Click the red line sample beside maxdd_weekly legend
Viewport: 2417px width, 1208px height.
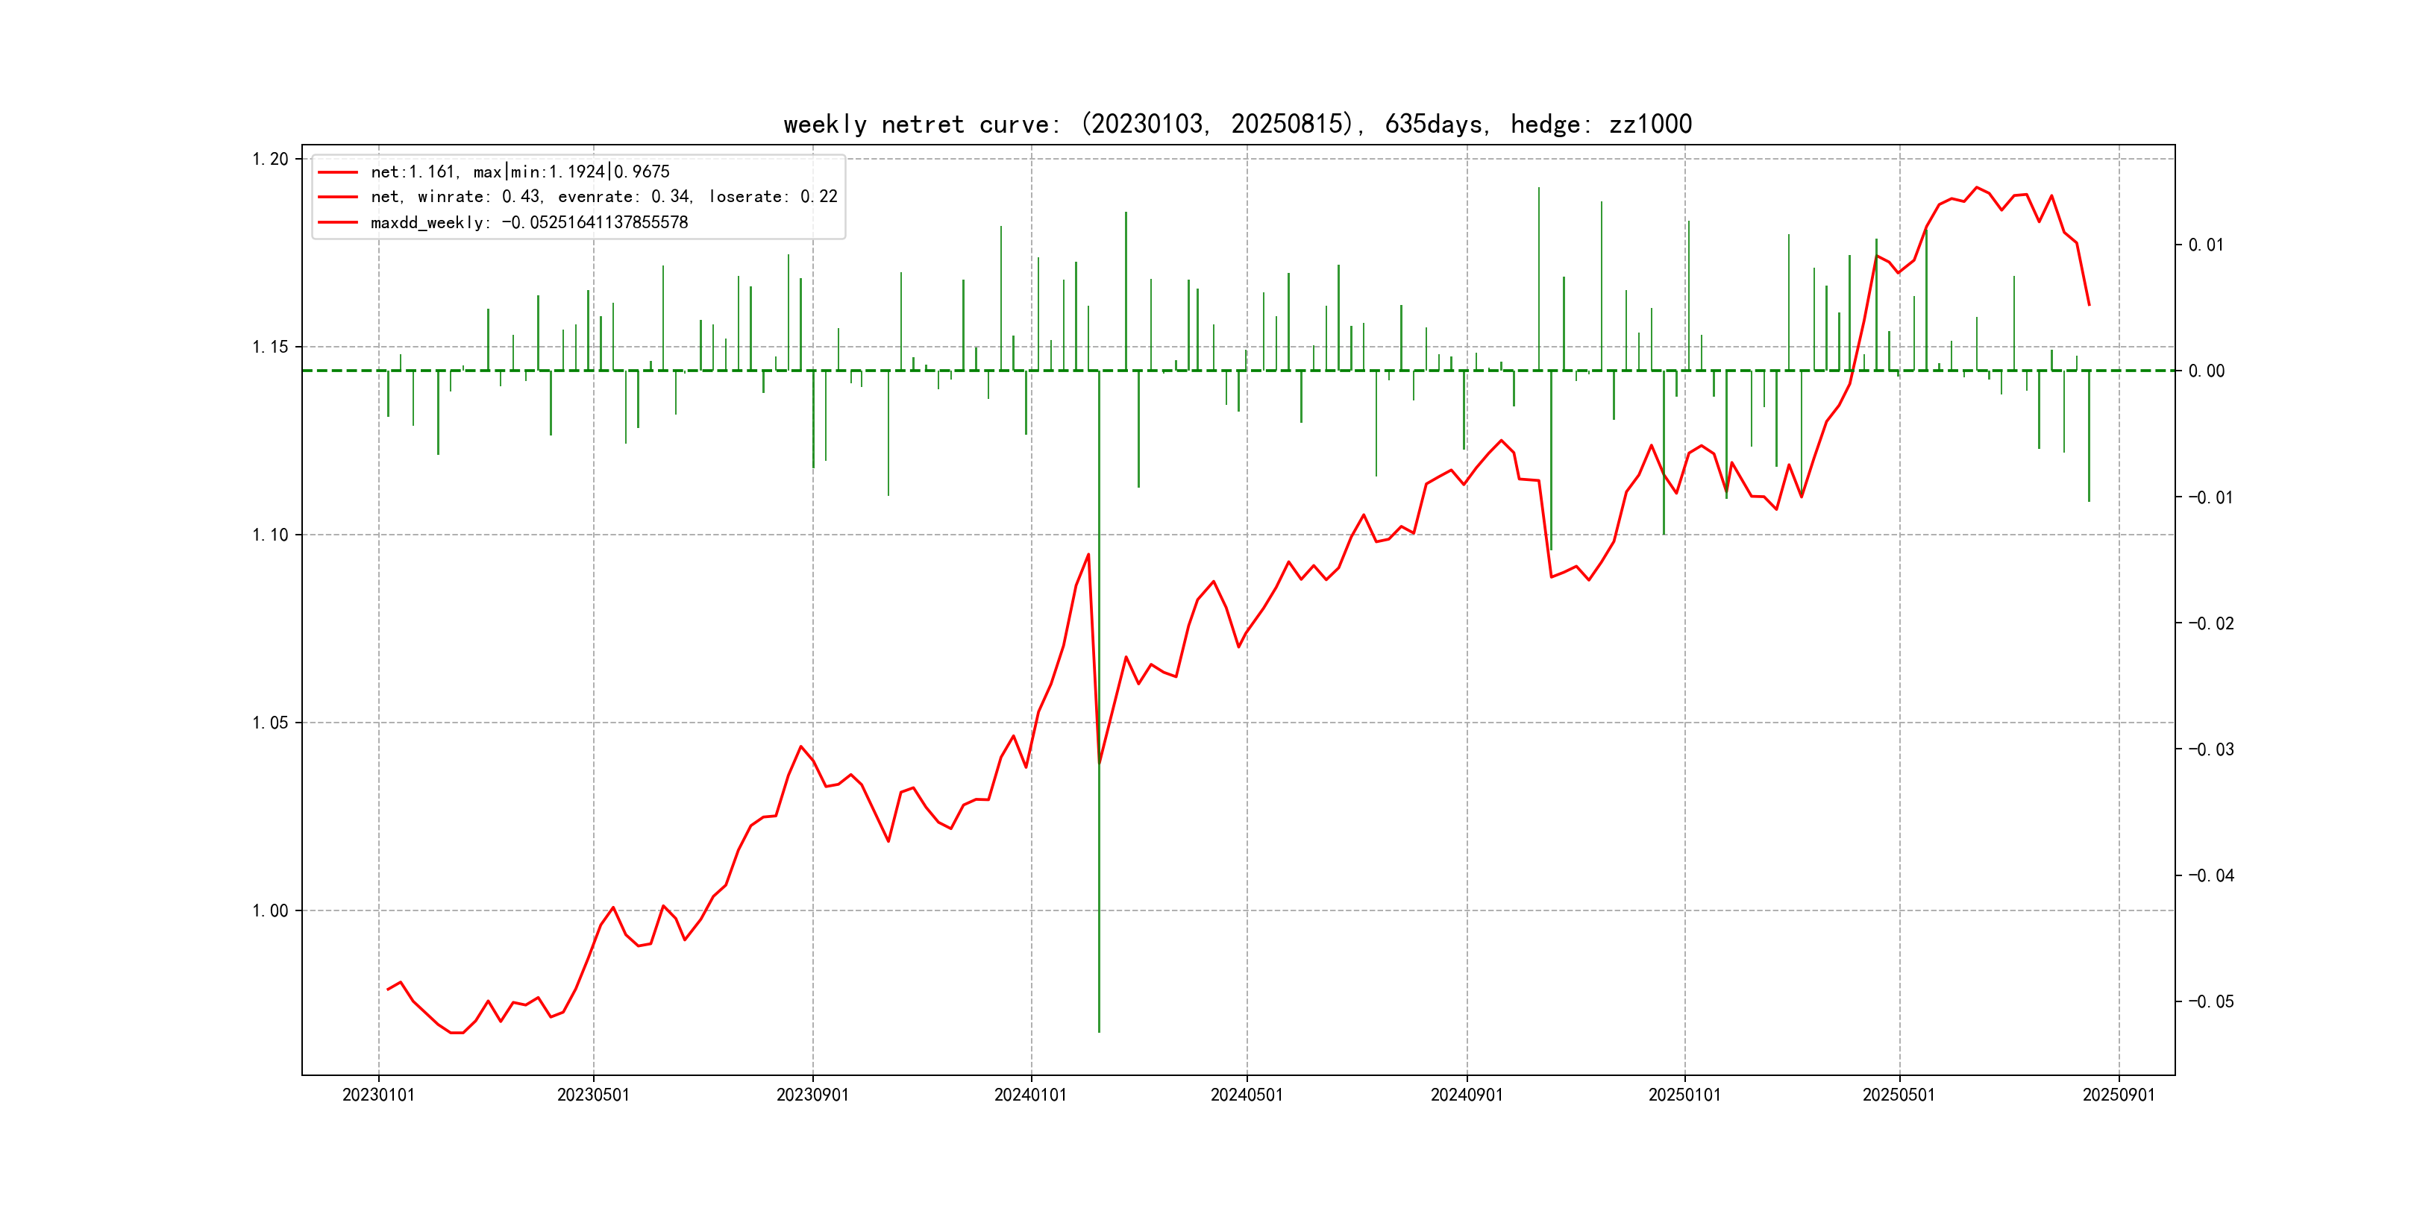pyautogui.click(x=338, y=222)
